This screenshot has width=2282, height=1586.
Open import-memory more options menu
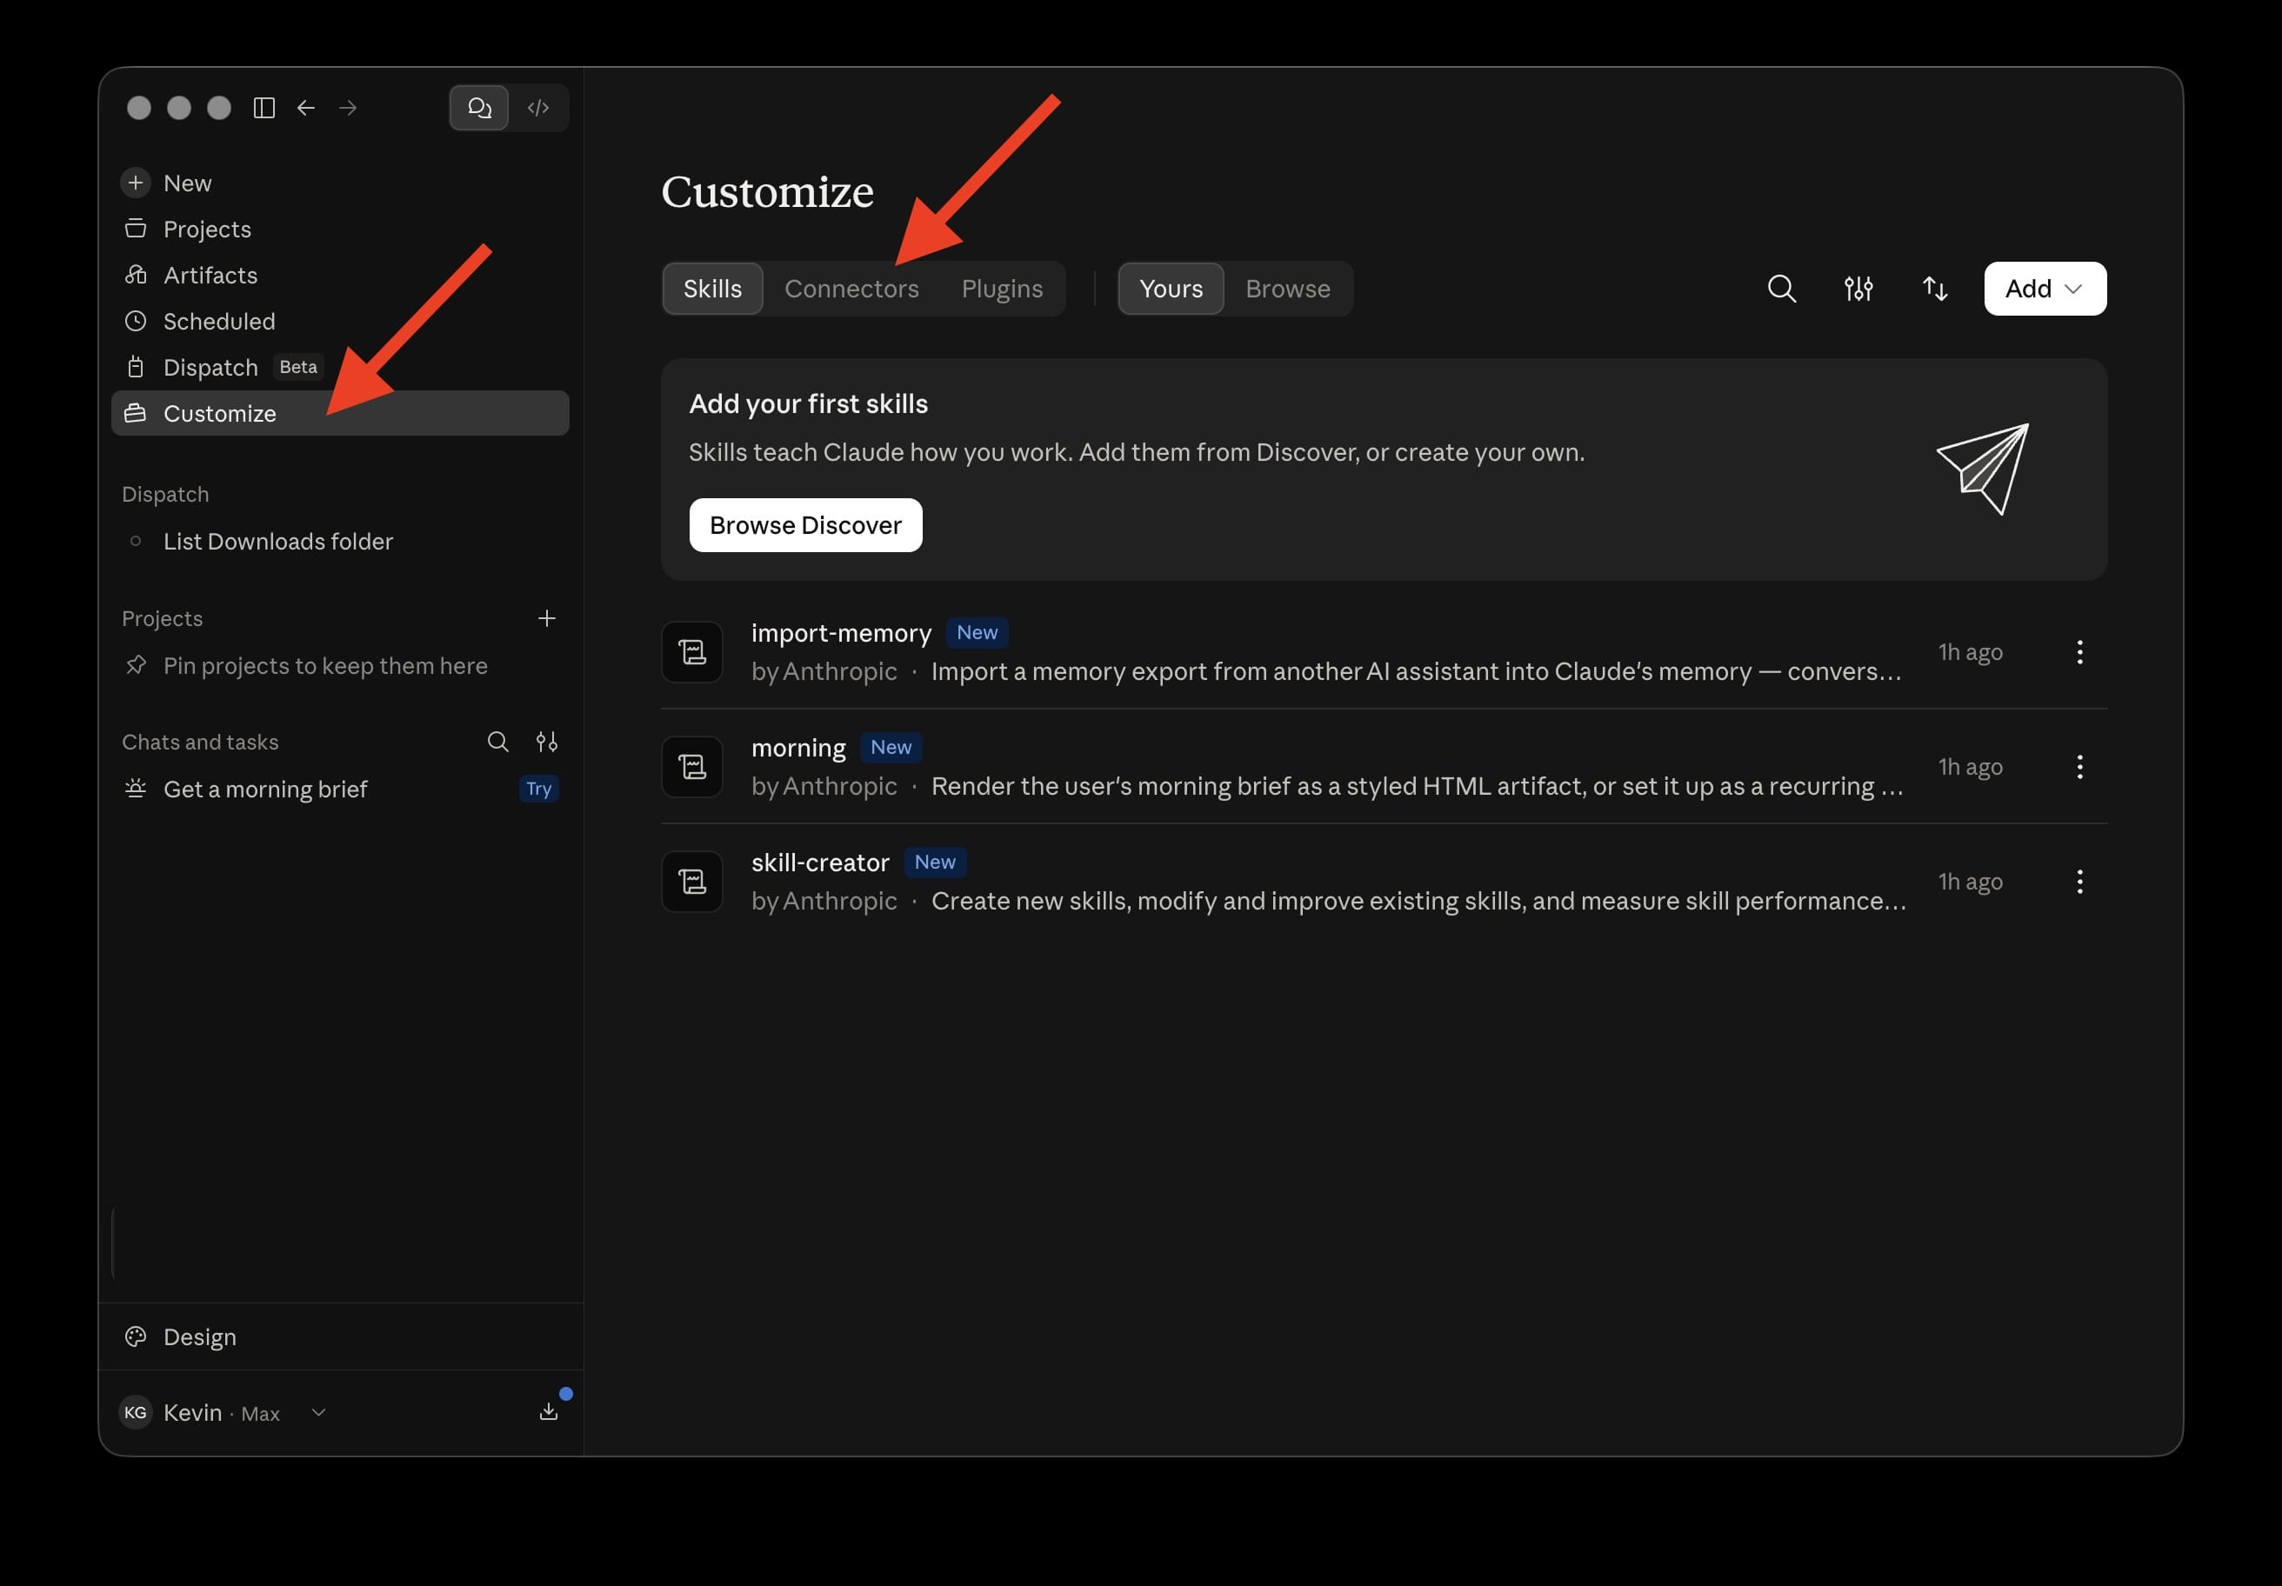pos(2079,652)
